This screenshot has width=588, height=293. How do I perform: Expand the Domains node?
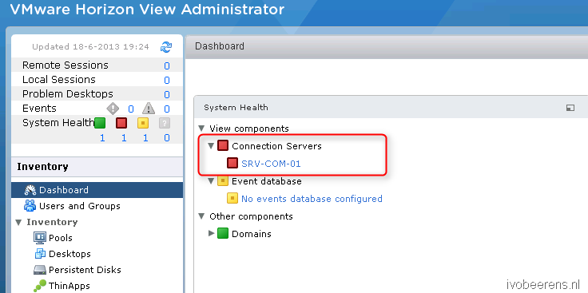point(211,233)
